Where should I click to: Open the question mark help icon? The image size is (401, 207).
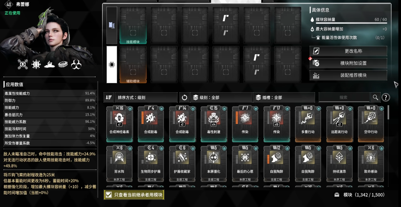tap(386, 98)
